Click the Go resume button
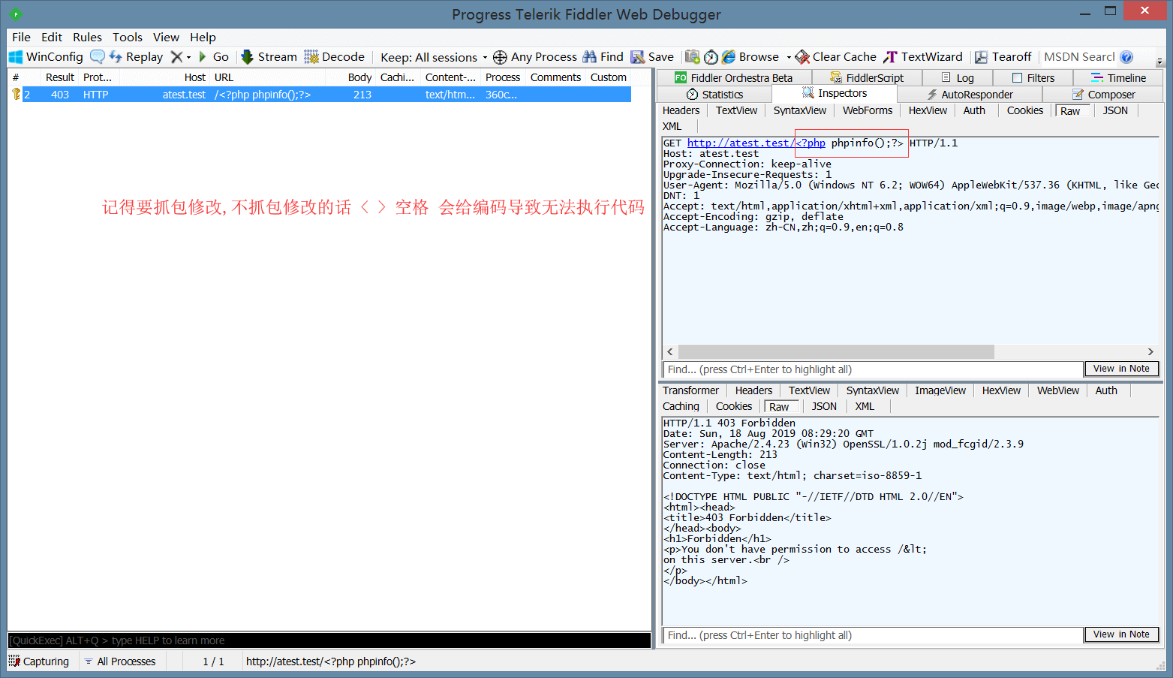The width and height of the screenshot is (1173, 678). [x=213, y=57]
